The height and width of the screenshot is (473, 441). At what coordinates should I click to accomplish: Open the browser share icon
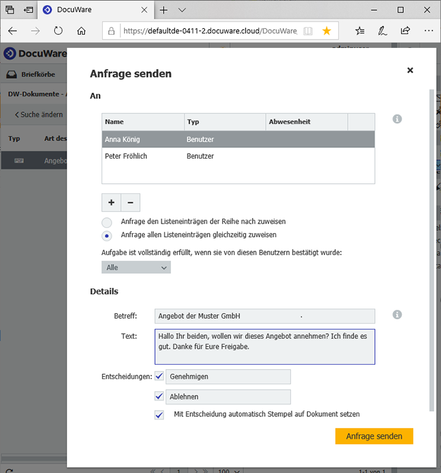click(x=405, y=30)
